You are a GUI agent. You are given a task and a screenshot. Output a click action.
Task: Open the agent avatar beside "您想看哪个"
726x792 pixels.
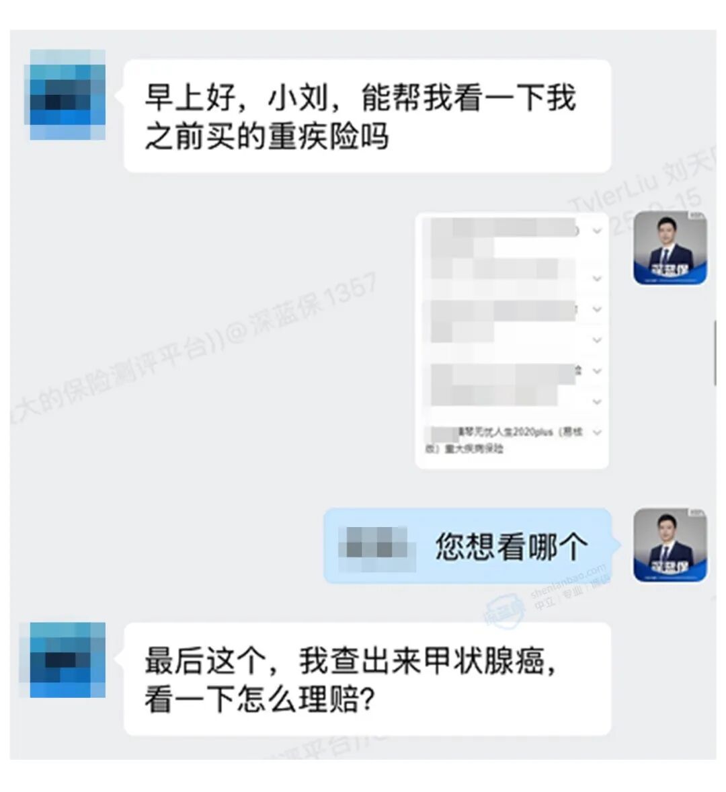(670, 545)
